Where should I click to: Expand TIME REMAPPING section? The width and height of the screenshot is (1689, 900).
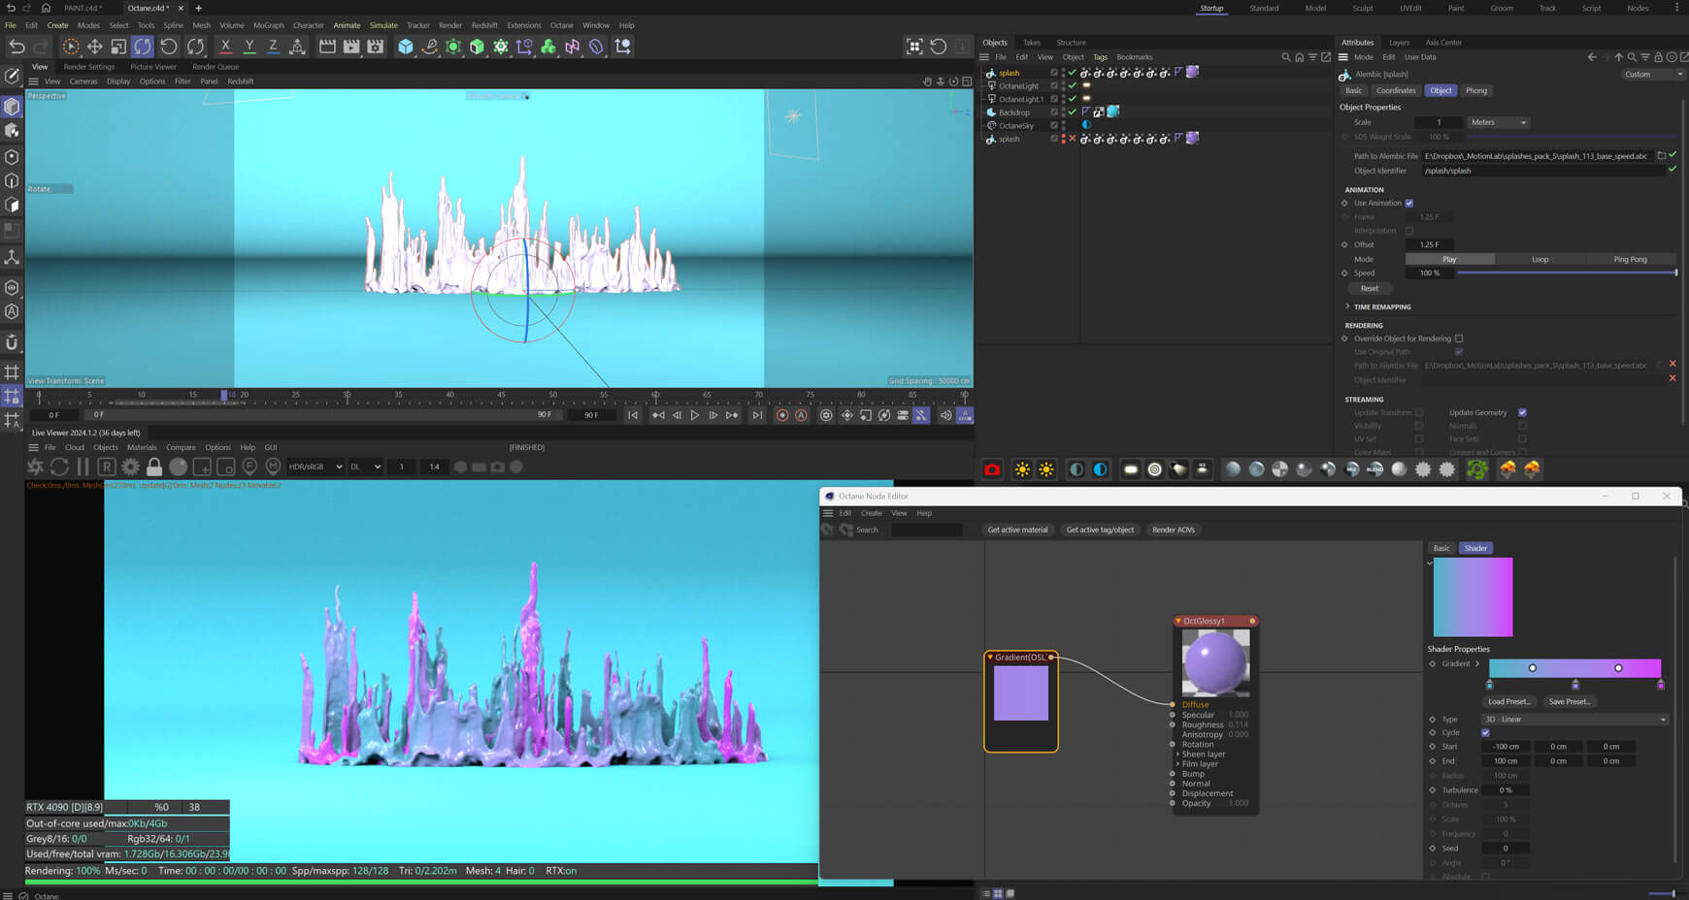tap(1347, 306)
